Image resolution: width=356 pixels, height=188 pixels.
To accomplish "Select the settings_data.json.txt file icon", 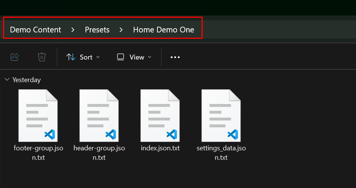I will click(x=221, y=116).
